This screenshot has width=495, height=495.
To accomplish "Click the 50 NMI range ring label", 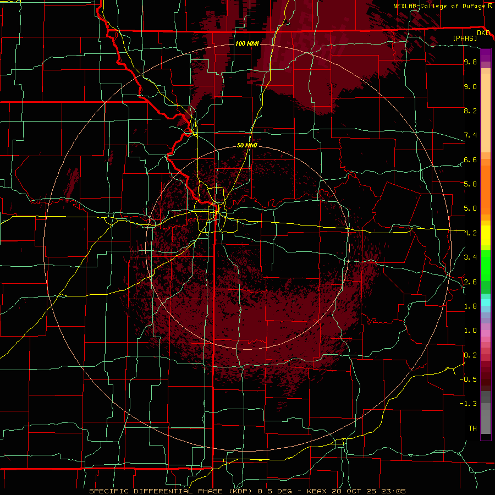I will (x=247, y=145).
